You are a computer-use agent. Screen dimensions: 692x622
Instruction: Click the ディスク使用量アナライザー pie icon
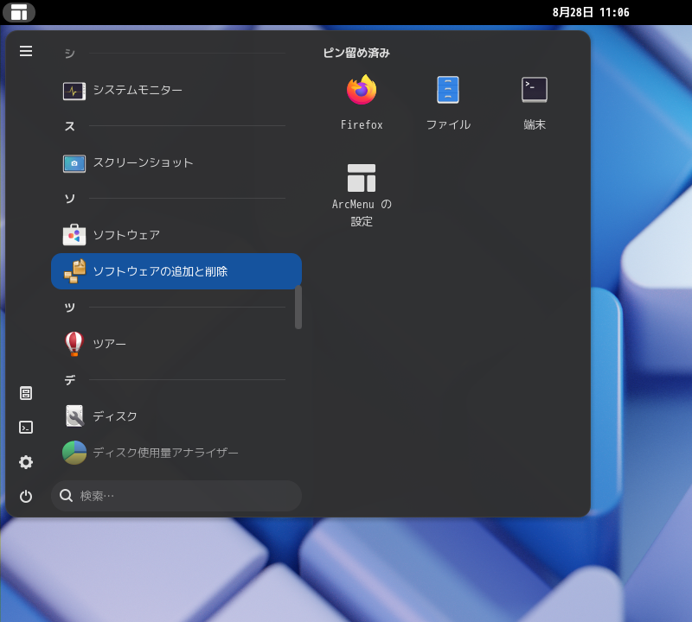(x=74, y=451)
